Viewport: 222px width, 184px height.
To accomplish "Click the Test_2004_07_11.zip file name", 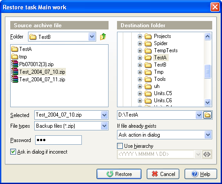I will click(x=42, y=79).
